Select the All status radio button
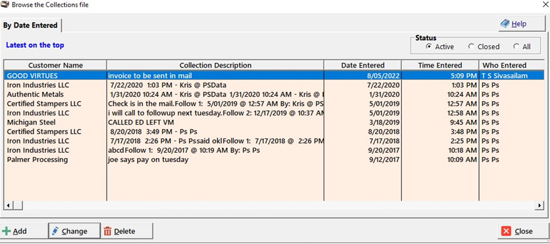This screenshot has width=550, height=244. [516, 47]
